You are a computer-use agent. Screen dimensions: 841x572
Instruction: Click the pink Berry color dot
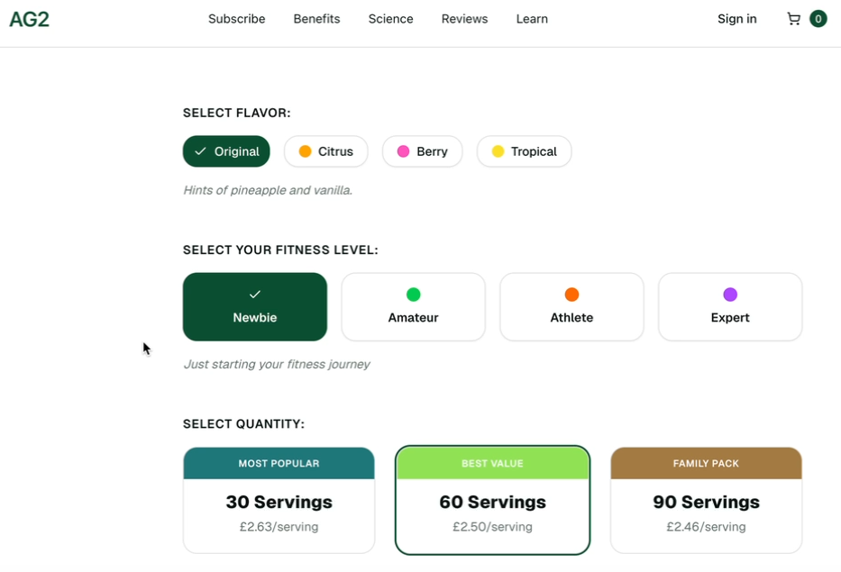coord(403,151)
